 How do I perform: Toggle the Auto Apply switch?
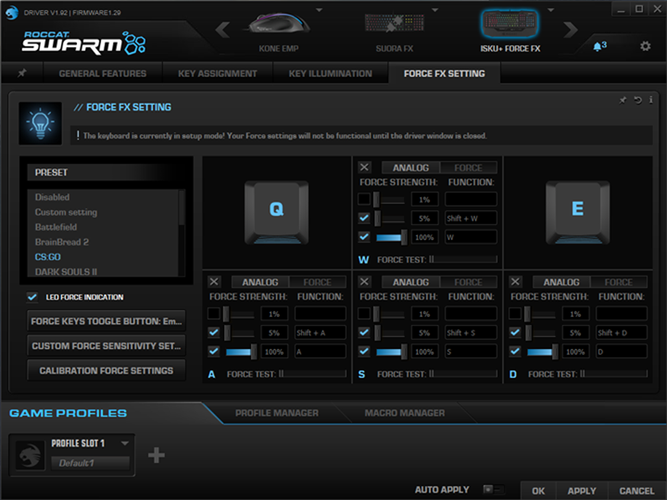point(492,490)
